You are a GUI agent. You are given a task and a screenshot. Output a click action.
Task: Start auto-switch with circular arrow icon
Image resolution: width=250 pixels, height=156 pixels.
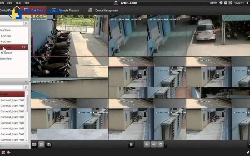click(161, 144)
